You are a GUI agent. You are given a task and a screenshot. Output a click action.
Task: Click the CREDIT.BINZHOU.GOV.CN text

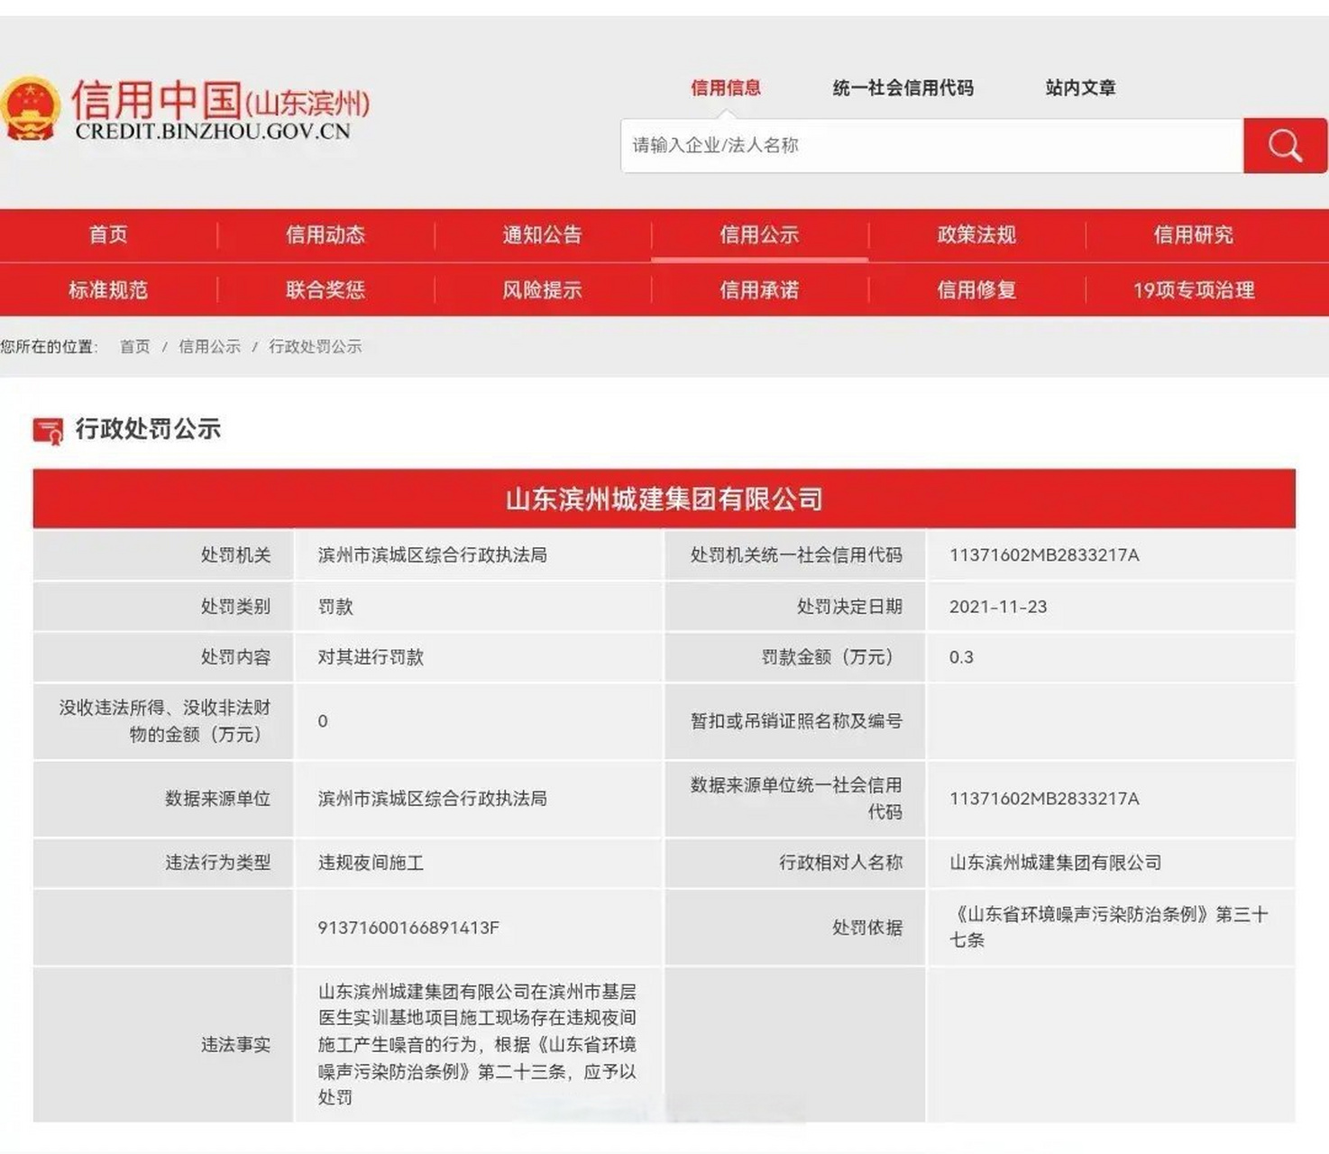point(213,132)
